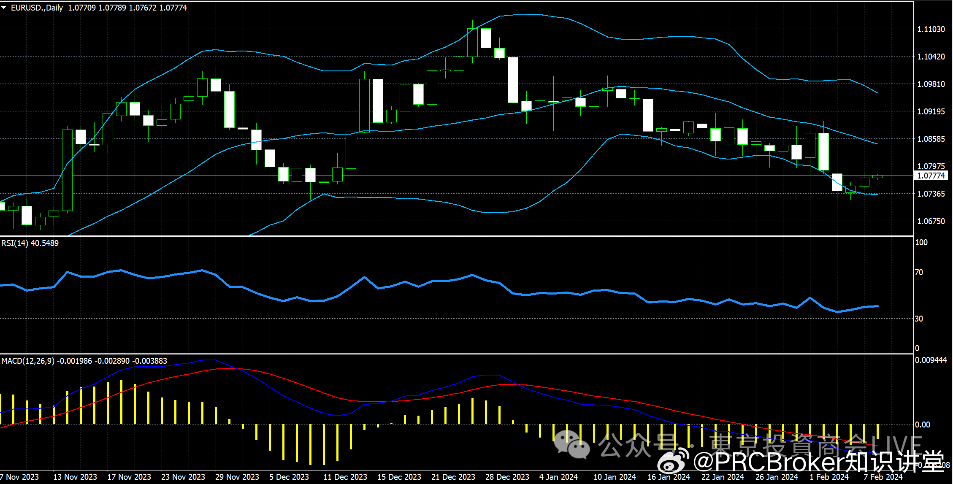
Task: Click the 1 Feb 2024 date label
Action: 829,477
